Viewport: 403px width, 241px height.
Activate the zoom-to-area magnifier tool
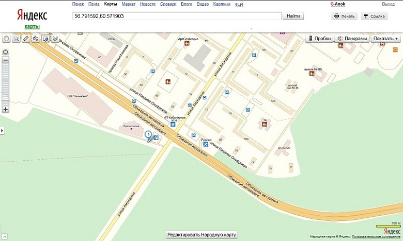(x=17, y=38)
